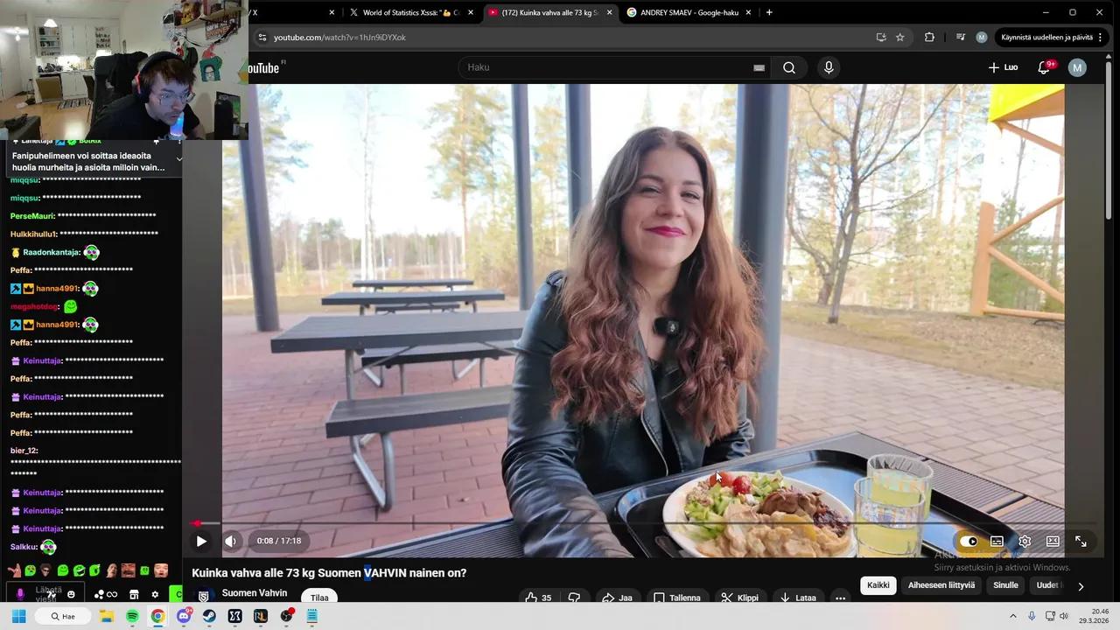1120x630 pixels.
Task: Click the red video progress bar
Action: [643, 523]
